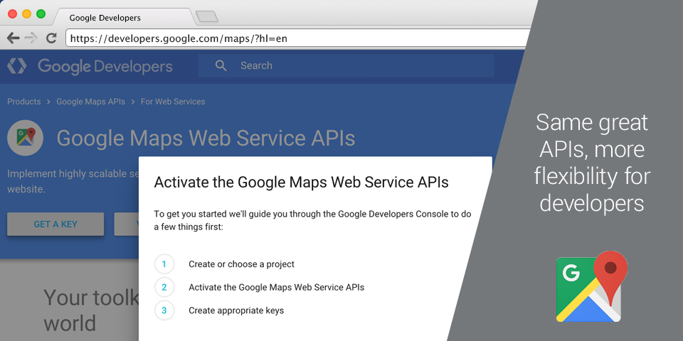Screen dimensions: 683x341
Task: Select the Google Developers browser tab
Action: (123, 18)
